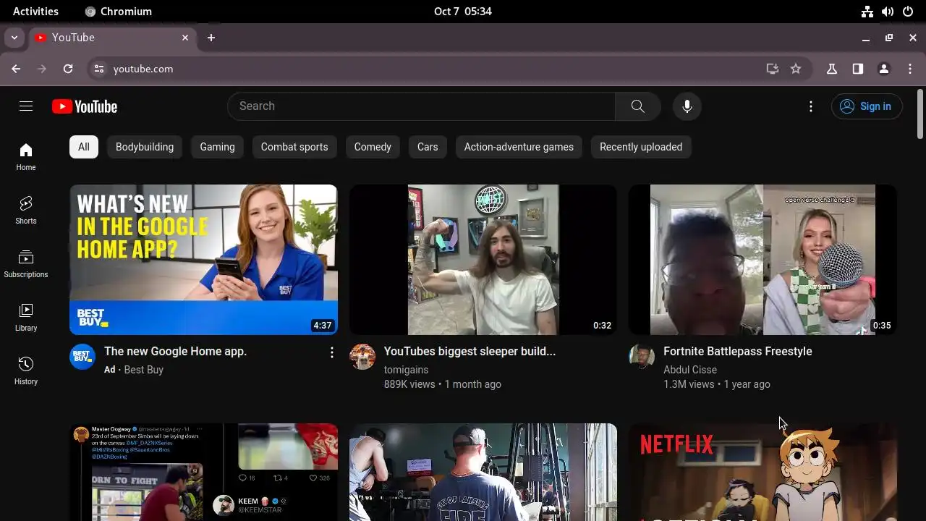The height and width of the screenshot is (521, 926).
Task: Open the Netflix video thumbnail
Action: [763, 472]
